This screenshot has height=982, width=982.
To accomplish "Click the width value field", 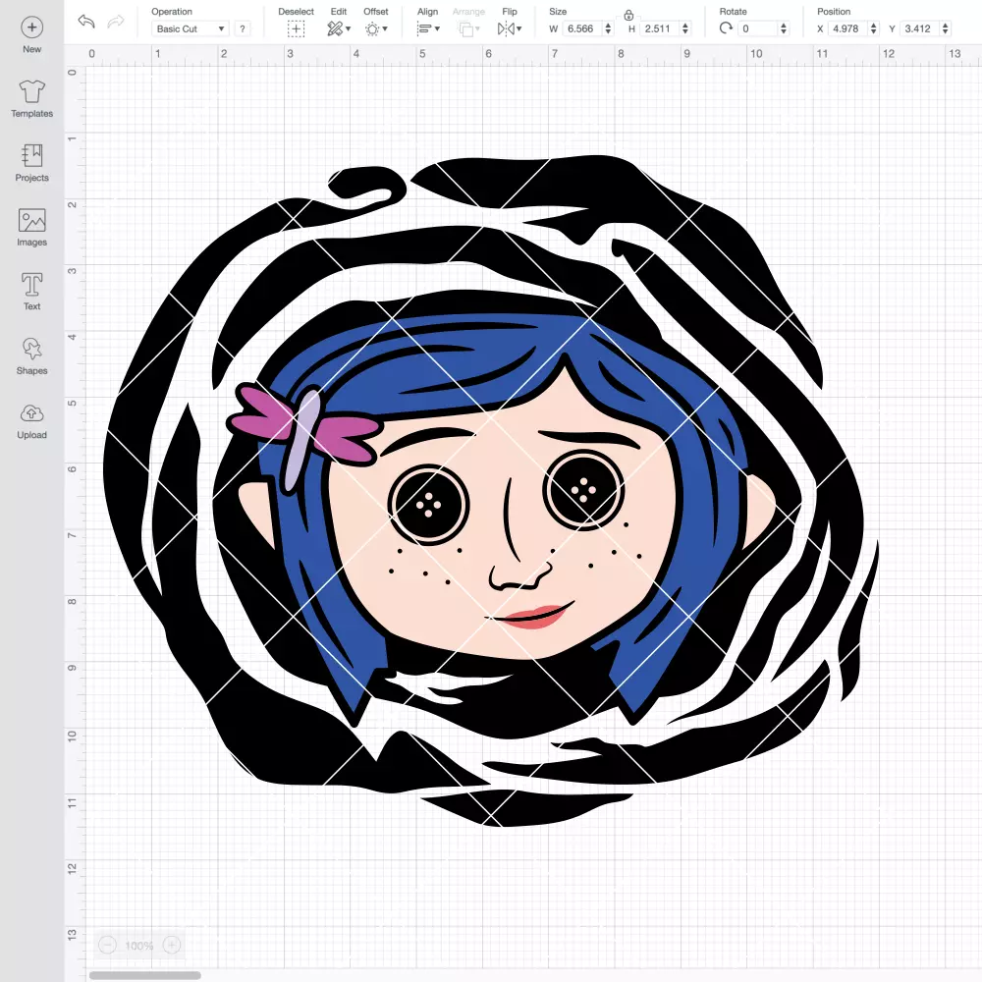I will coord(581,28).
